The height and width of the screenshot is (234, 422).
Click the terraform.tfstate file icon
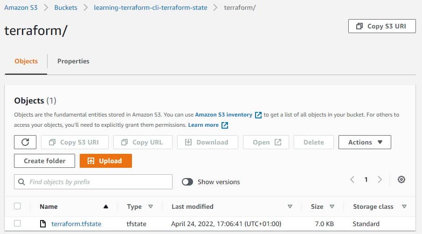(43, 224)
